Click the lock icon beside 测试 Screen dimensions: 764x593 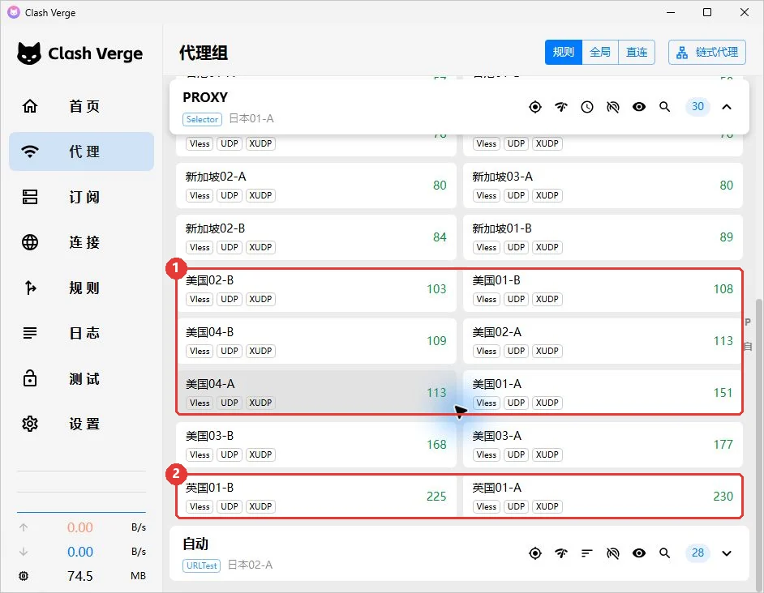click(30, 378)
